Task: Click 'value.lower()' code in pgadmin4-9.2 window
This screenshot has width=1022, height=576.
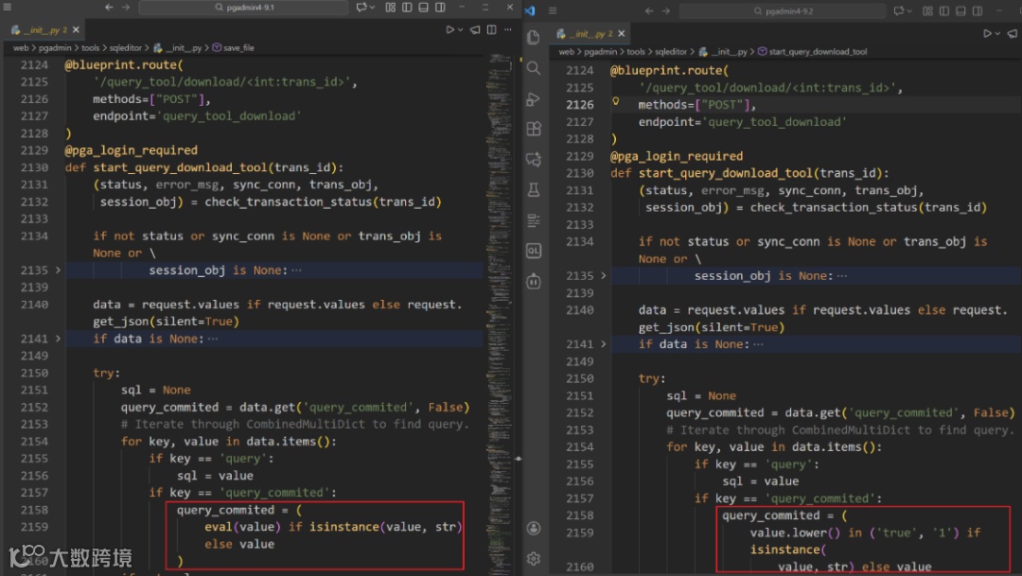Action: (795, 532)
